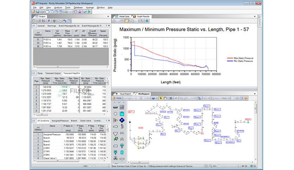This screenshot has width=294, height=170.
Task: Select the circle Branch junction tool
Action: coord(115,114)
